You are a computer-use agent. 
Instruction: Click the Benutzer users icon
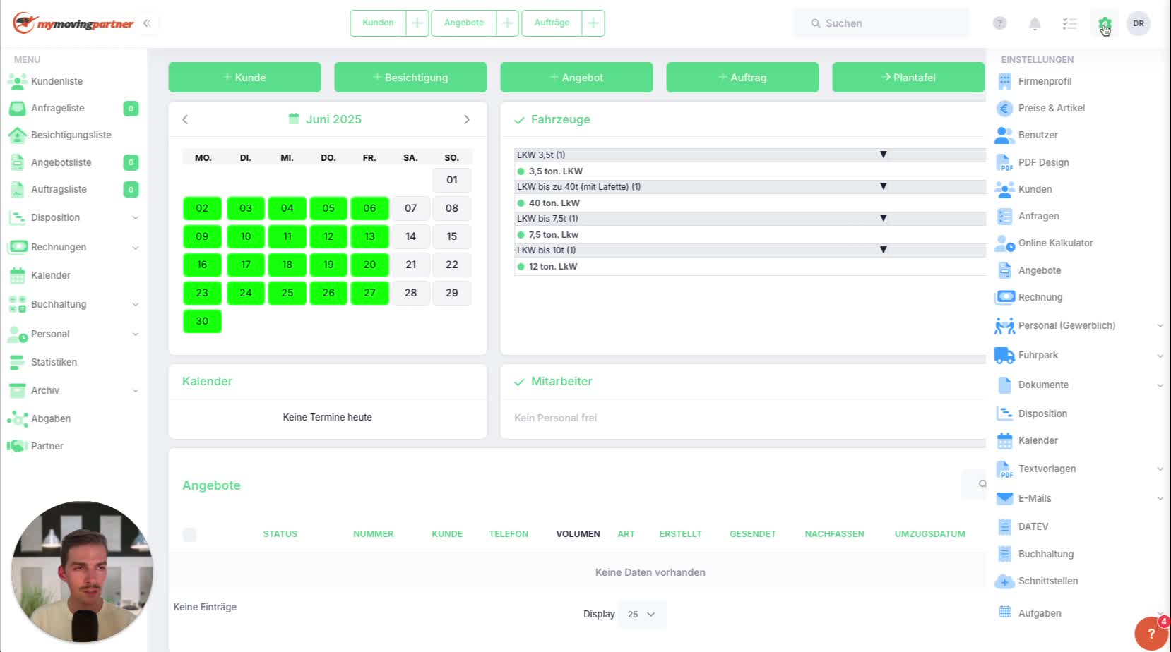(1004, 135)
